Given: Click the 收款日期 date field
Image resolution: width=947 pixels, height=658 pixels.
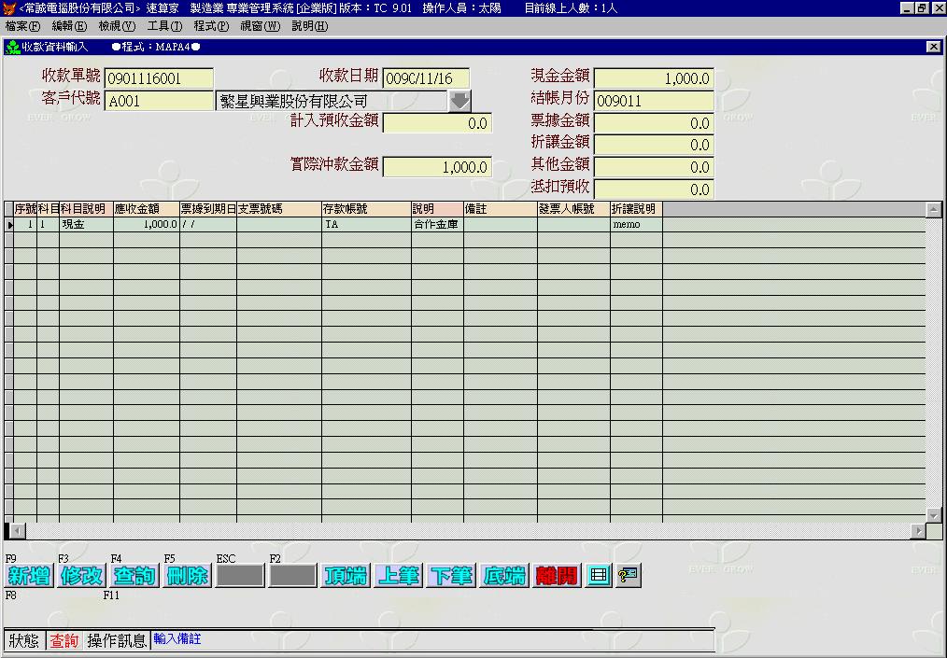Looking at the screenshot, I should 426,79.
